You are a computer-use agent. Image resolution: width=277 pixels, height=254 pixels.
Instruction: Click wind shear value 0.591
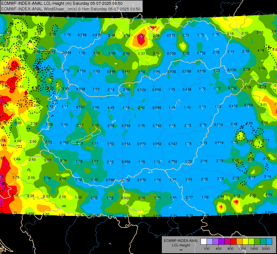[80, 107]
